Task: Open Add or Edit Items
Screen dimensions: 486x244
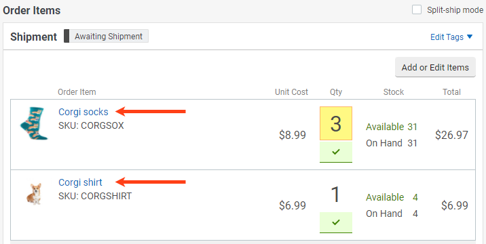Action: pyautogui.click(x=435, y=67)
